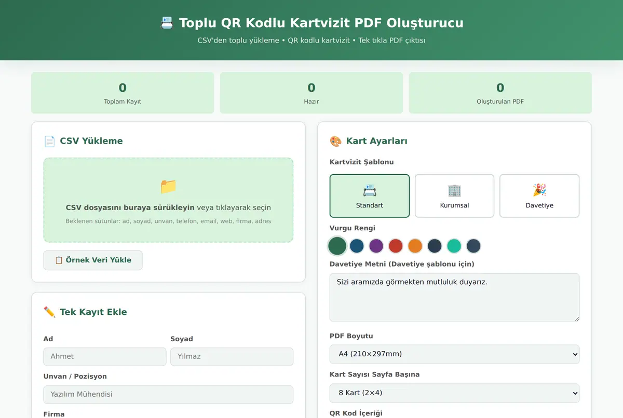This screenshot has width=623, height=418.
Task: Click the palette icon beside Kart Ayarları
Action: tap(335, 141)
